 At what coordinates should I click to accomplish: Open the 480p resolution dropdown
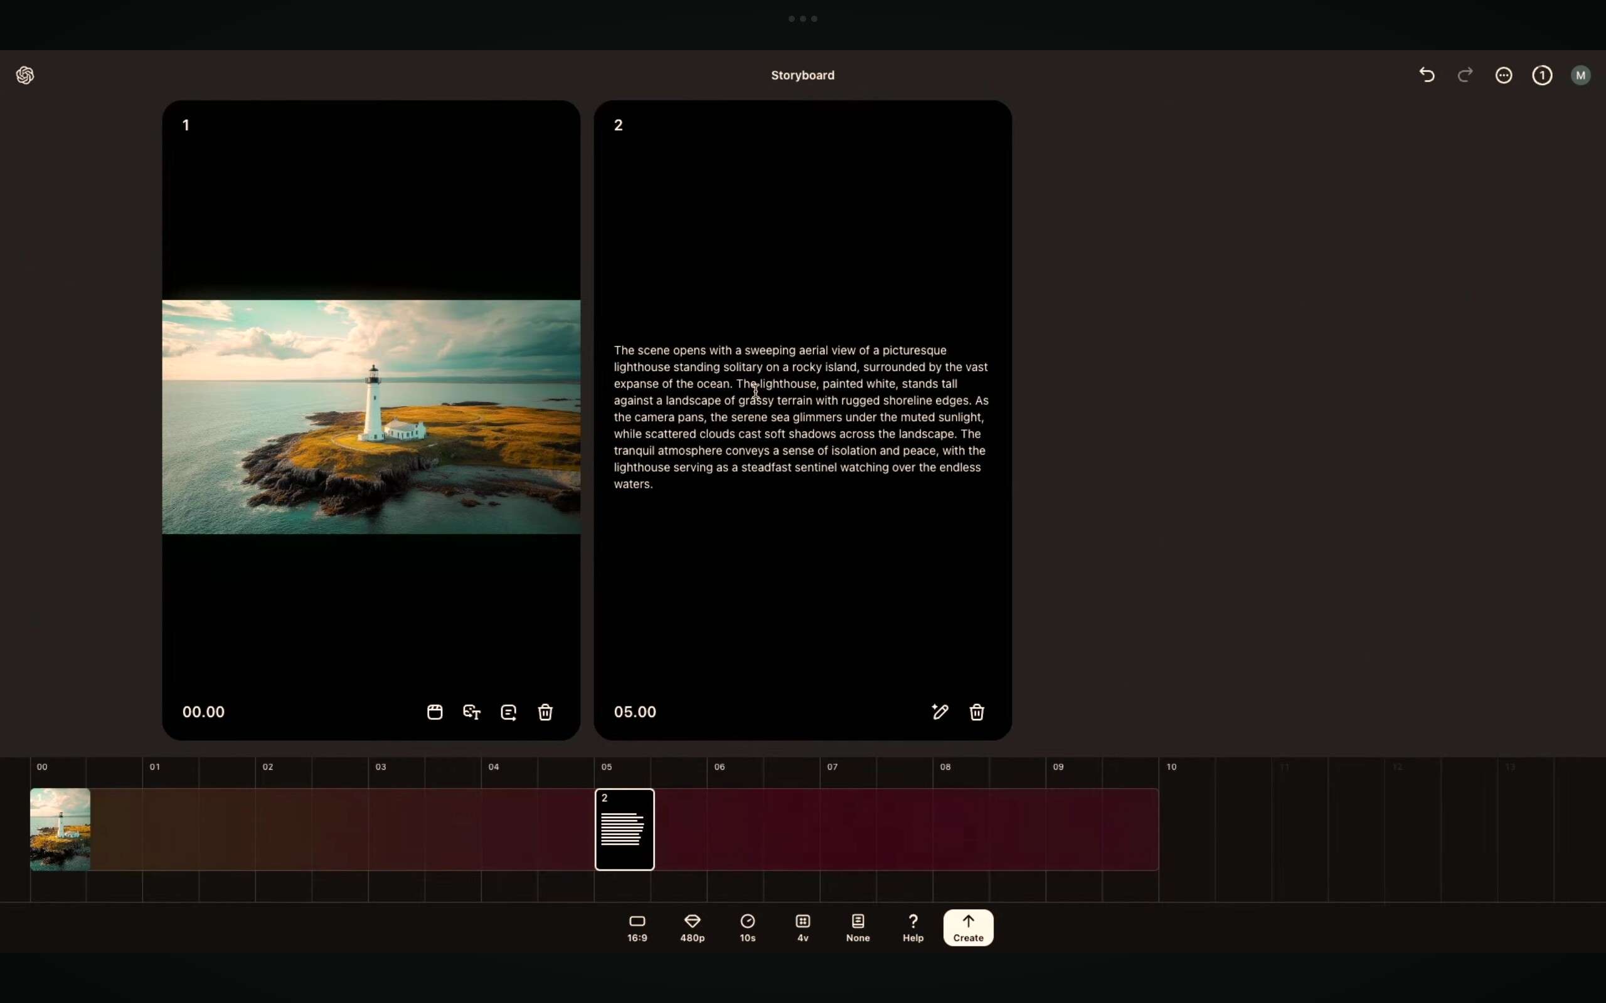(x=692, y=927)
